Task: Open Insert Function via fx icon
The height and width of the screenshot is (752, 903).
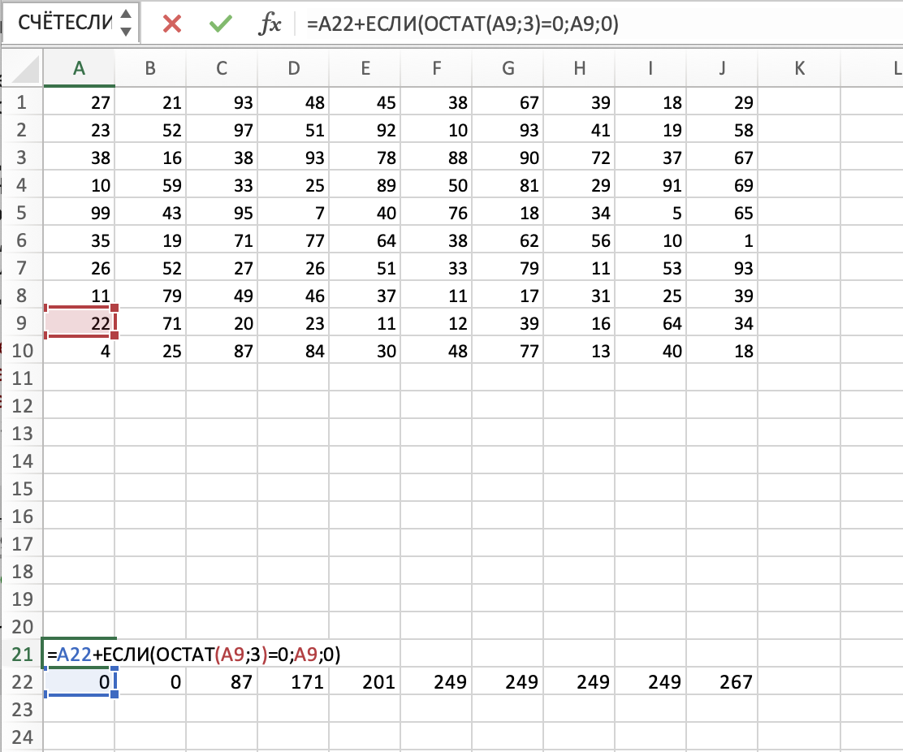Action: [x=269, y=24]
